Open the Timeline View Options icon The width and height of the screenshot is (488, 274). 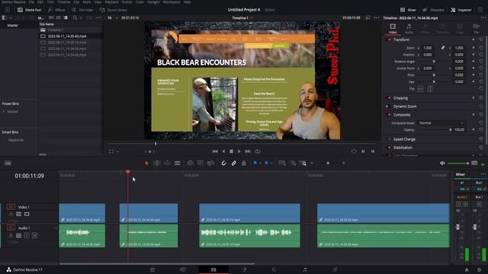[8, 163]
